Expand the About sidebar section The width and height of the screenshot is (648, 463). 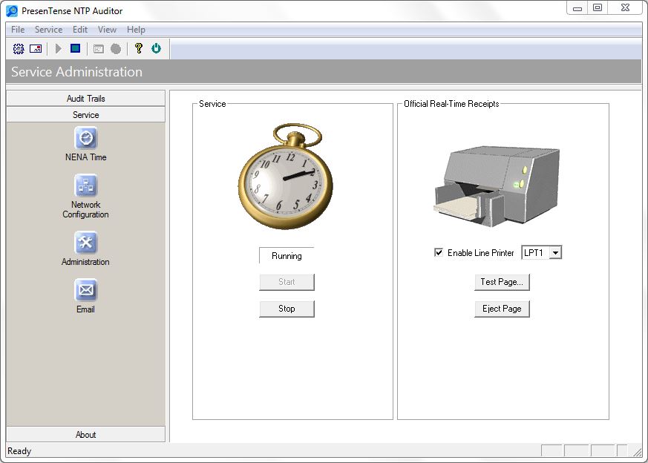86,435
